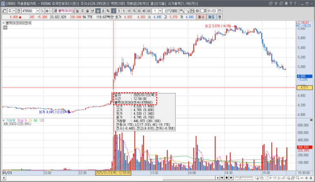Select the 10-minute interval button
315x182 pixels.
tap(129, 11)
